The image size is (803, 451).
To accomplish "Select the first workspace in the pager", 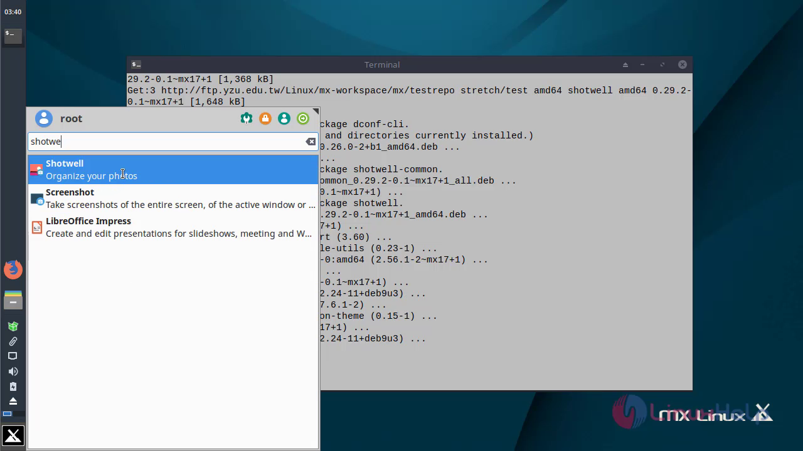I will pos(7,414).
